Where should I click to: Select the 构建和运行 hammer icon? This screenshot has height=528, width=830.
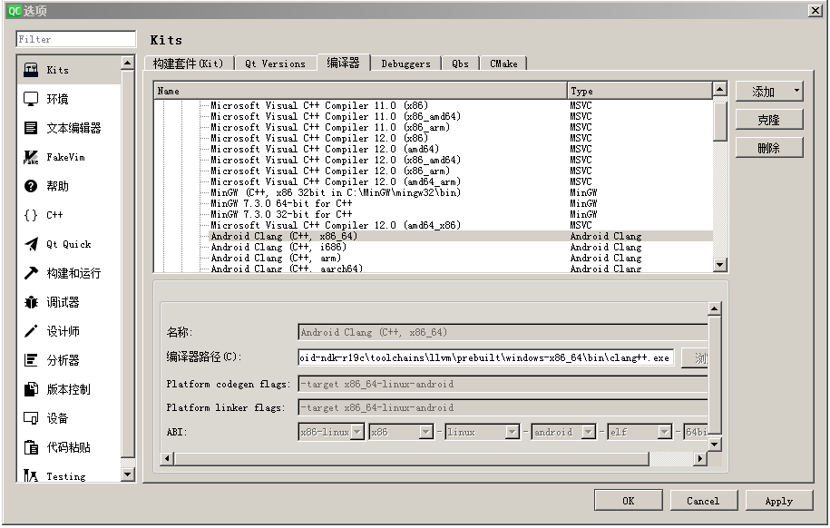coord(31,273)
